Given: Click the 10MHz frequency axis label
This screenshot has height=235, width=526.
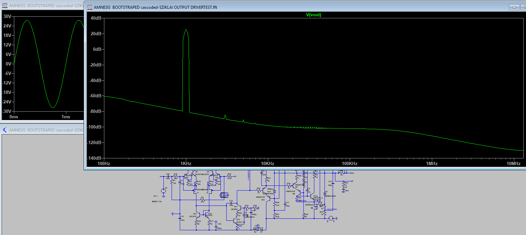Looking at the screenshot, I should pyautogui.click(x=514, y=164).
